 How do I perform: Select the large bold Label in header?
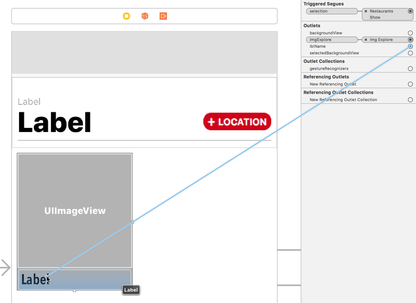tap(54, 122)
